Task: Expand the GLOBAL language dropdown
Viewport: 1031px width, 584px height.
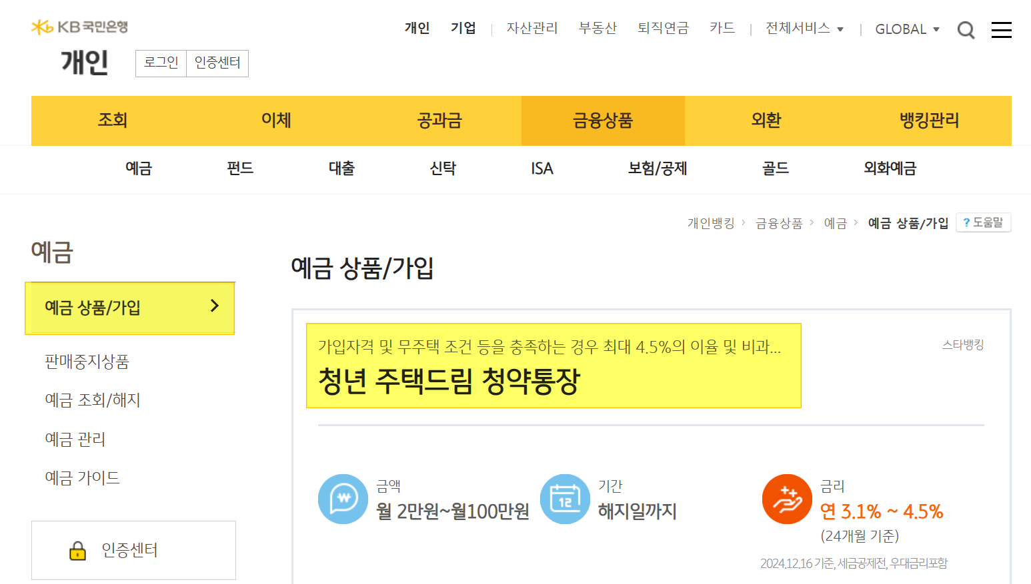Action: point(907,29)
